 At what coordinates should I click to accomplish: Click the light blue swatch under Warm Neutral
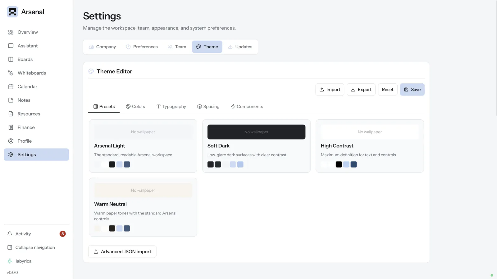[119, 228]
